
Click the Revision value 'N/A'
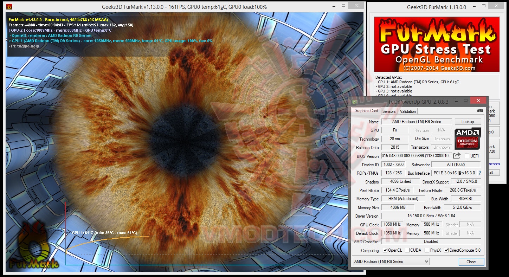pyautogui.click(x=442, y=130)
